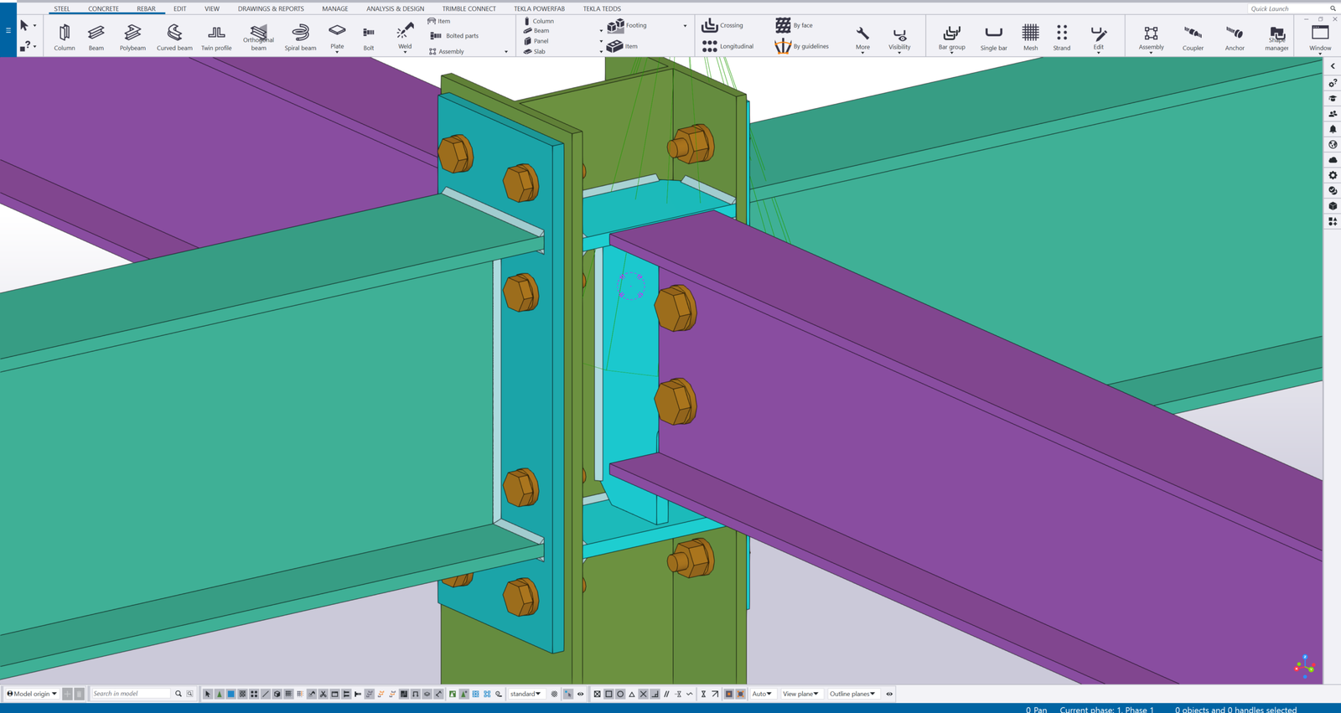Screen dimensions: 1341x713
Task: Select the Single bar rebar tool
Action: click(x=994, y=37)
